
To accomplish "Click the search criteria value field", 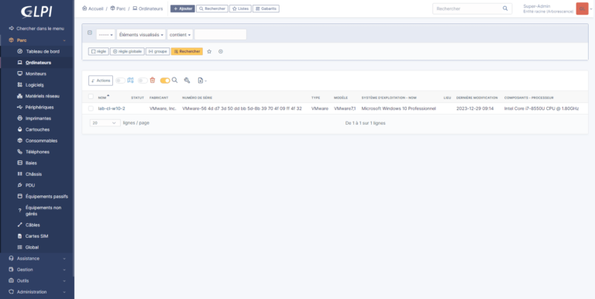I will tap(221, 35).
